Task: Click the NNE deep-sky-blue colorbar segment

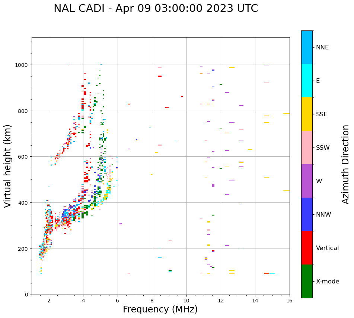Action: click(x=307, y=47)
